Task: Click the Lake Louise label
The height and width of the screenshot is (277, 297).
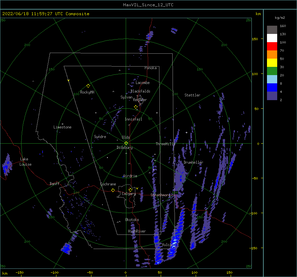Action: 25,162
